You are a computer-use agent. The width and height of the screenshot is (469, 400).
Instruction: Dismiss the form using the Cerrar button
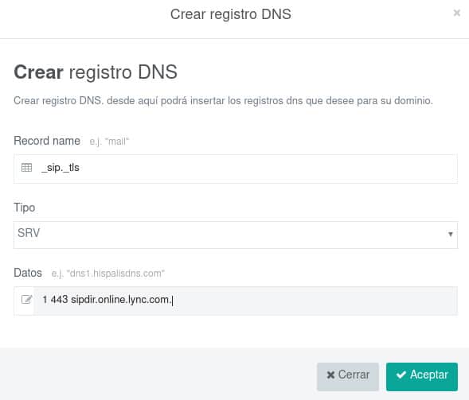pyautogui.click(x=348, y=377)
